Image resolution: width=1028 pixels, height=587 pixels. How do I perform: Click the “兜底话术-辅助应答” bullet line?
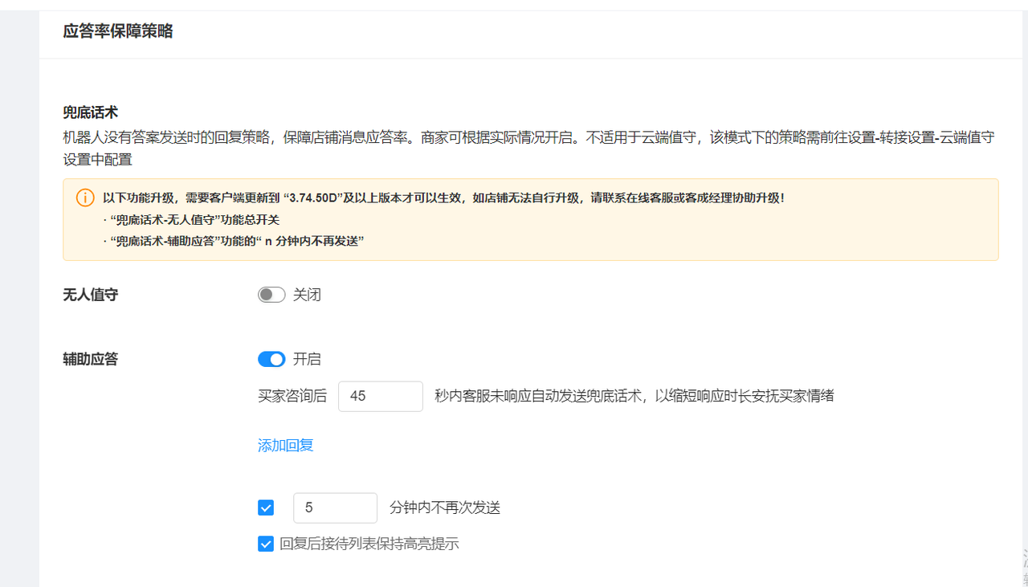click(x=234, y=241)
